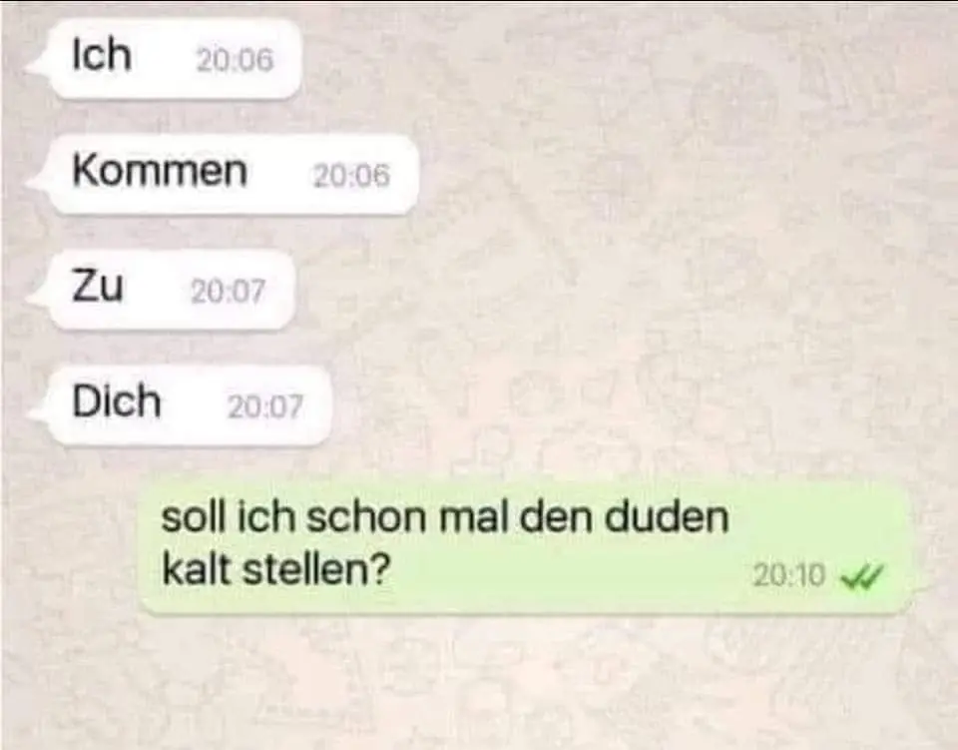Click the word 'duden' in green bubble

click(x=667, y=517)
